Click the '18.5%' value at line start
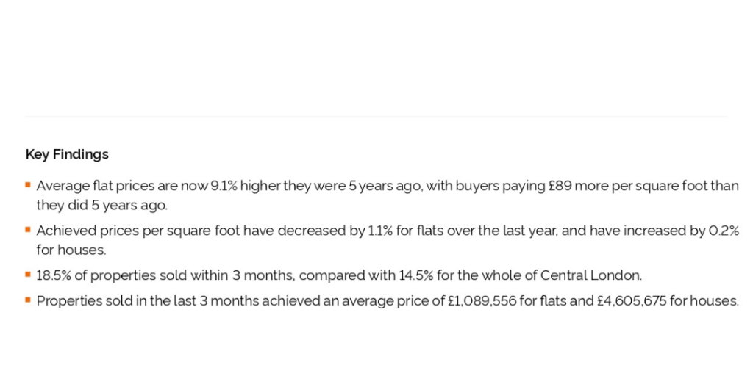753x376 pixels. click(x=54, y=276)
